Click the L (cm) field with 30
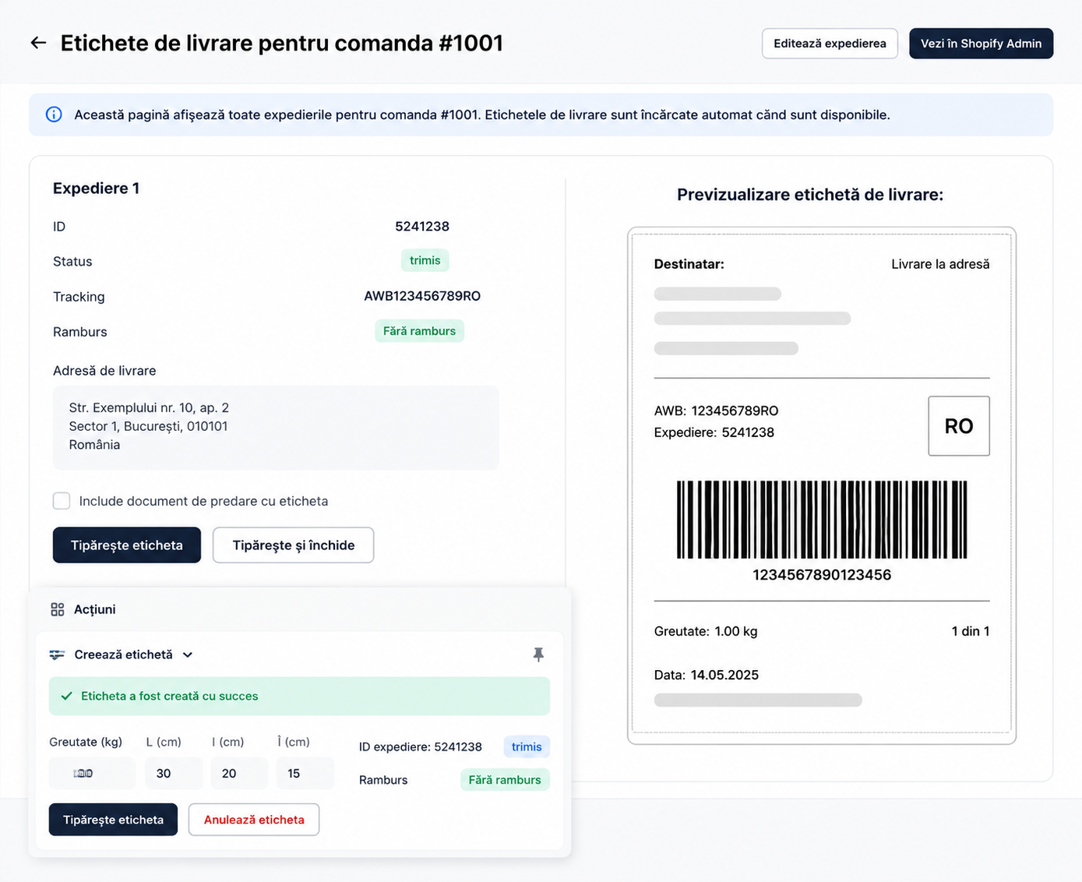This screenshot has height=882, width=1082. click(x=174, y=774)
